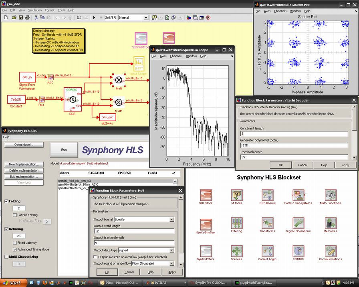Toggle the Folding checkbox
This screenshot has height=287, width=359.
6,201
